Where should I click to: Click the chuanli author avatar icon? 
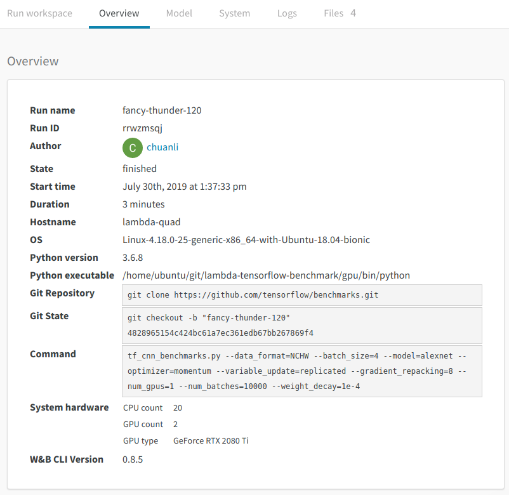coord(132,148)
